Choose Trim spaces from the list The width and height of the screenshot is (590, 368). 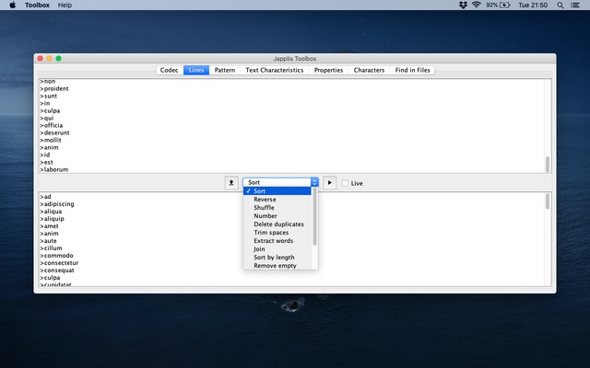tap(277, 233)
